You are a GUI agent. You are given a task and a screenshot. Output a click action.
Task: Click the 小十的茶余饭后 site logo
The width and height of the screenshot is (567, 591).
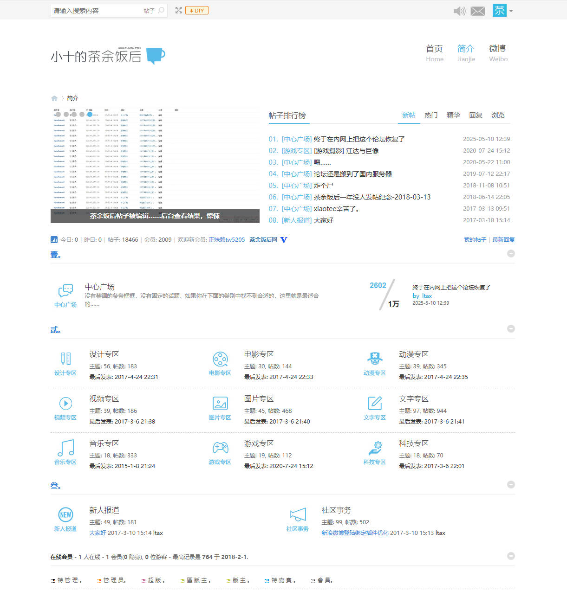[x=108, y=56]
